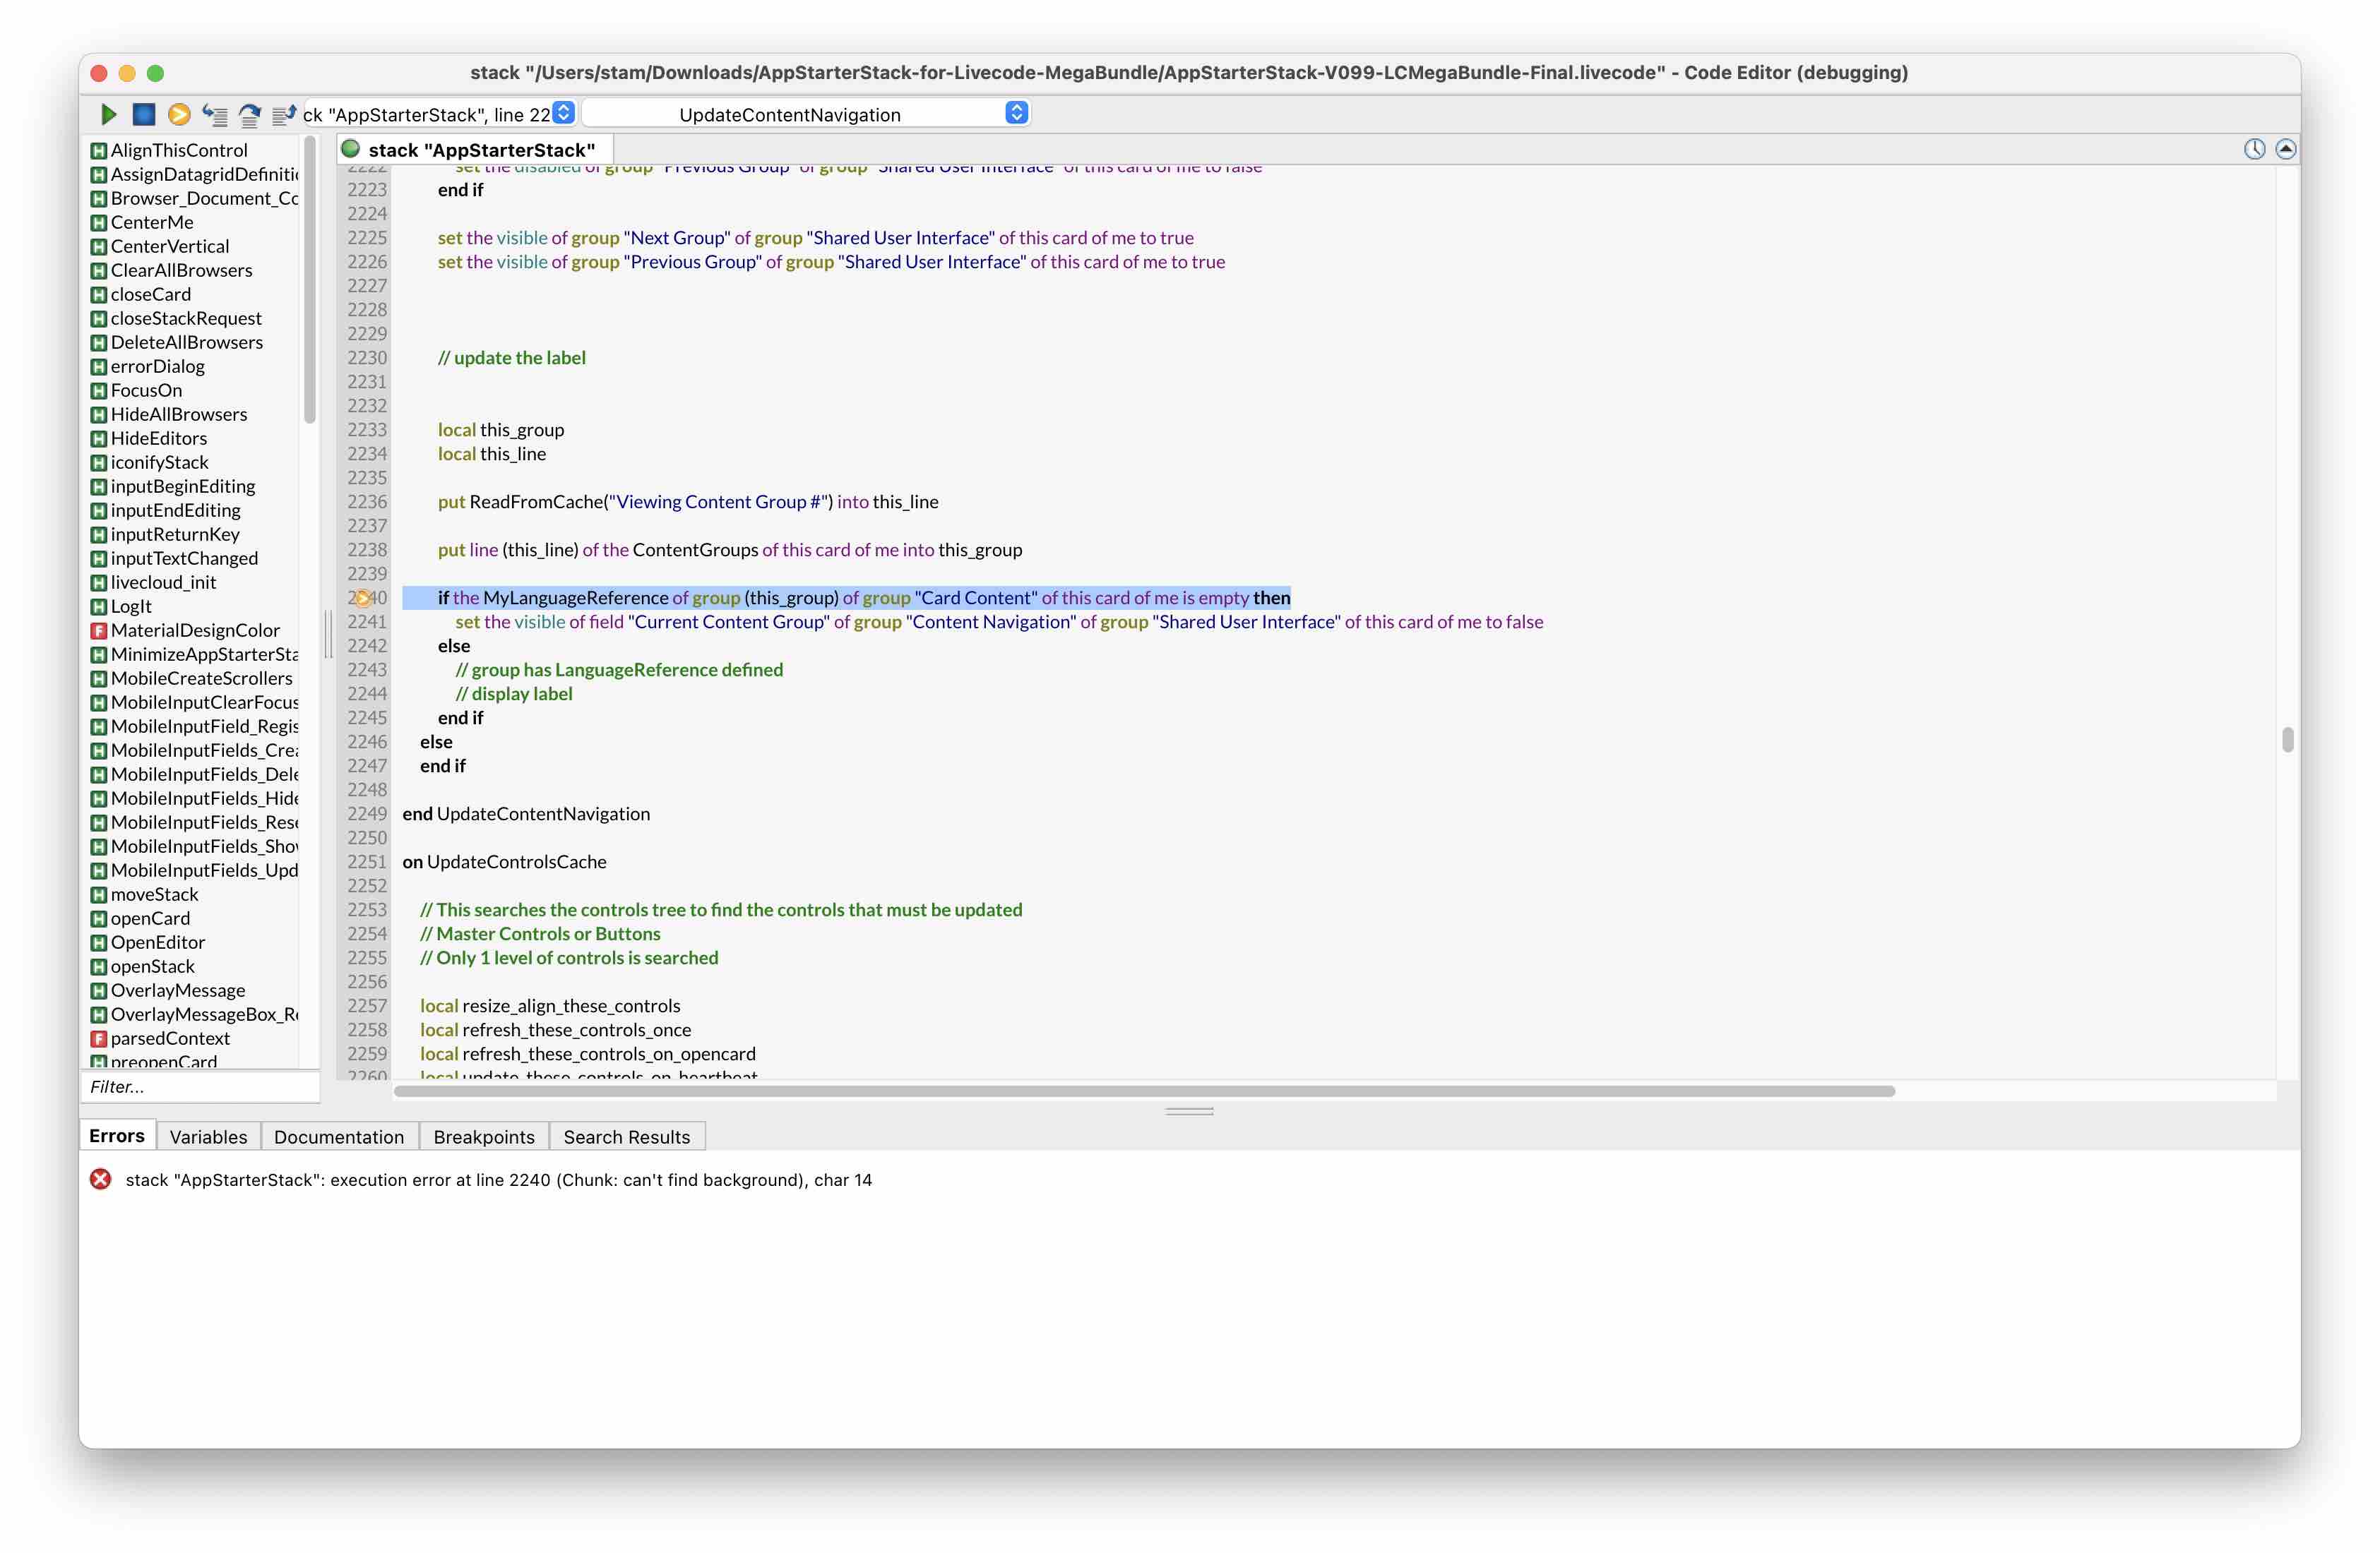Select the MaterialDesignColor function in handler list

tap(194, 630)
